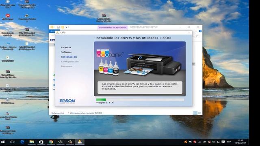Open File Explorer from the taskbar

pos(32,142)
